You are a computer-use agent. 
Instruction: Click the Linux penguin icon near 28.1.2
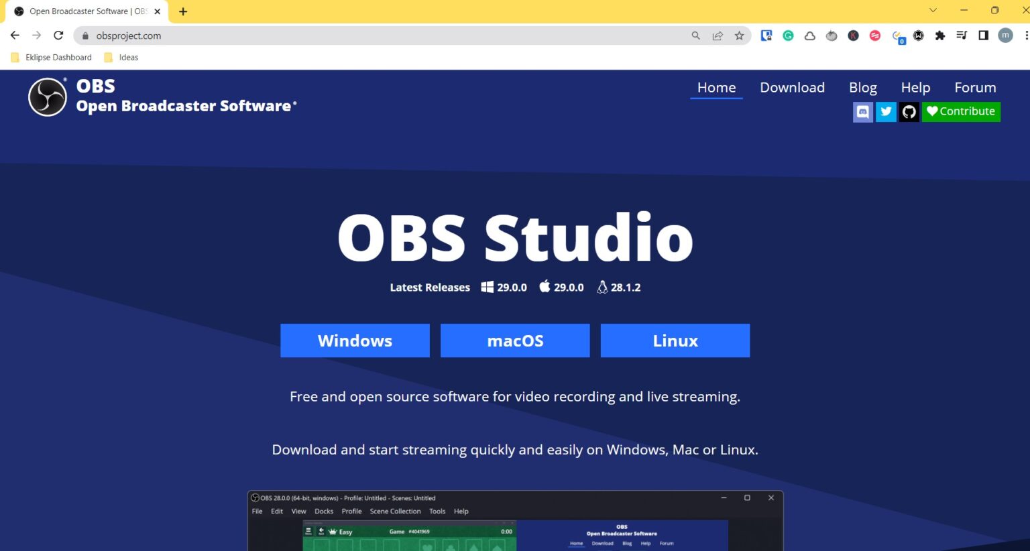tap(602, 287)
